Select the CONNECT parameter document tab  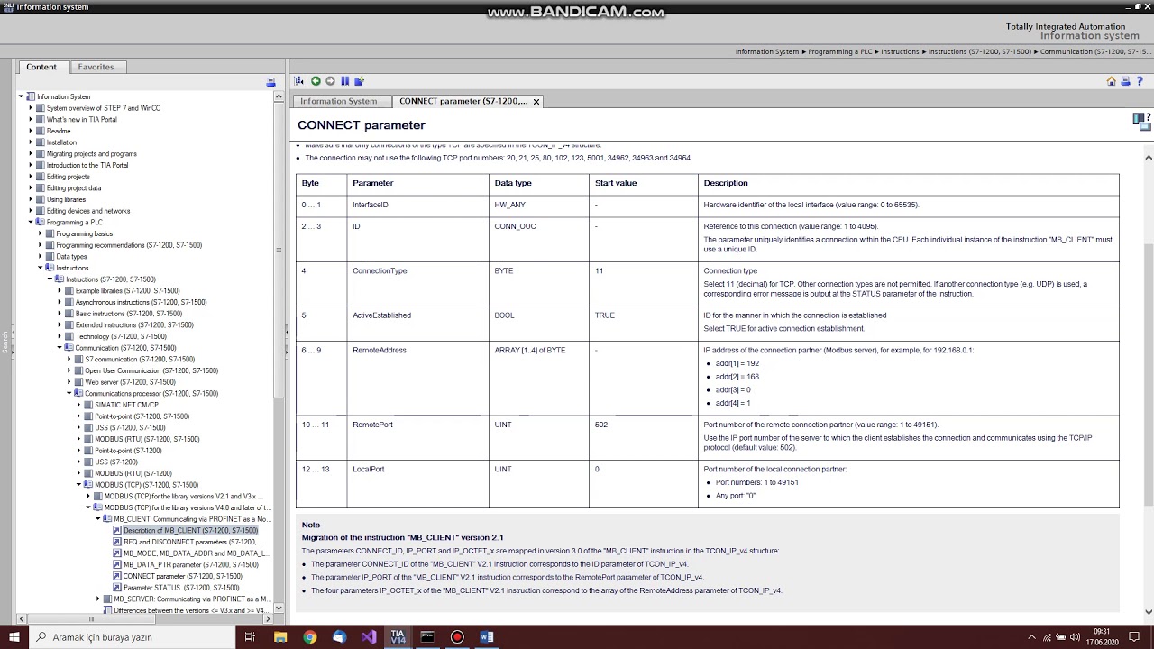[x=463, y=101]
